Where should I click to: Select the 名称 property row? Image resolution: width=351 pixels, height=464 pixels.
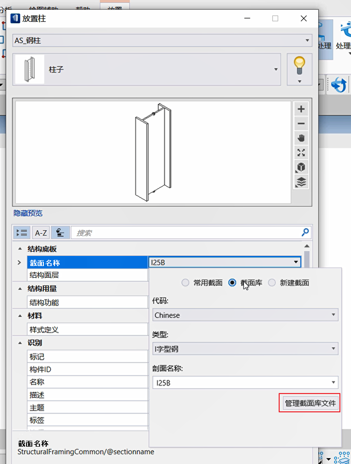pos(87,382)
